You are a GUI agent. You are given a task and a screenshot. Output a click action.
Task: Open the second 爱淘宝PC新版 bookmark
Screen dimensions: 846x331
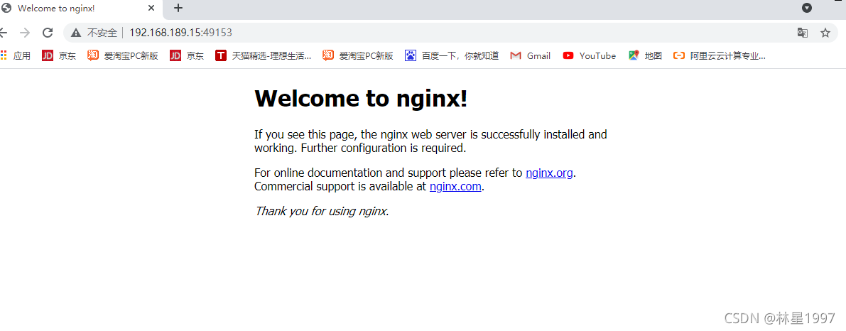pyautogui.click(x=358, y=55)
